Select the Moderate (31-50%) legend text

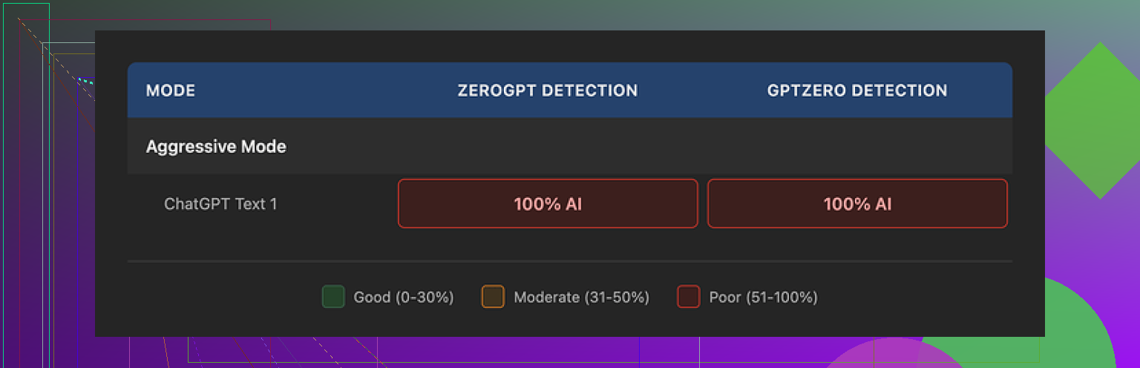582,298
